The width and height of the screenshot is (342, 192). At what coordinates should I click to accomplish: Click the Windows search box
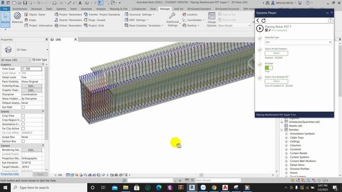click(49, 187)
